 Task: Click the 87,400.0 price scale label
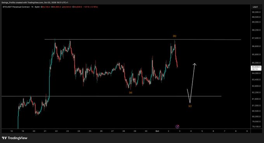pyautogui.click(x=256, y=38)
